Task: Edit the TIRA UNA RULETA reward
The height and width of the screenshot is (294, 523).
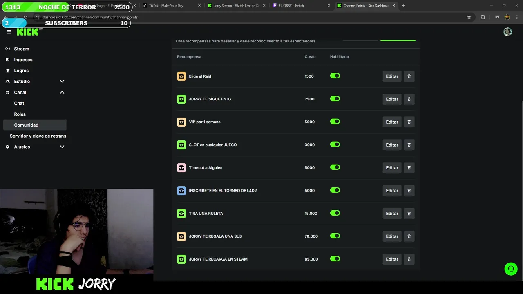Action: point(392,214)
